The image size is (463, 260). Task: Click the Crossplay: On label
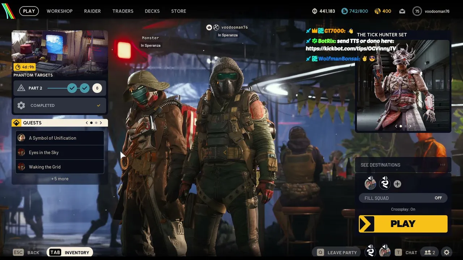[403, 209]
